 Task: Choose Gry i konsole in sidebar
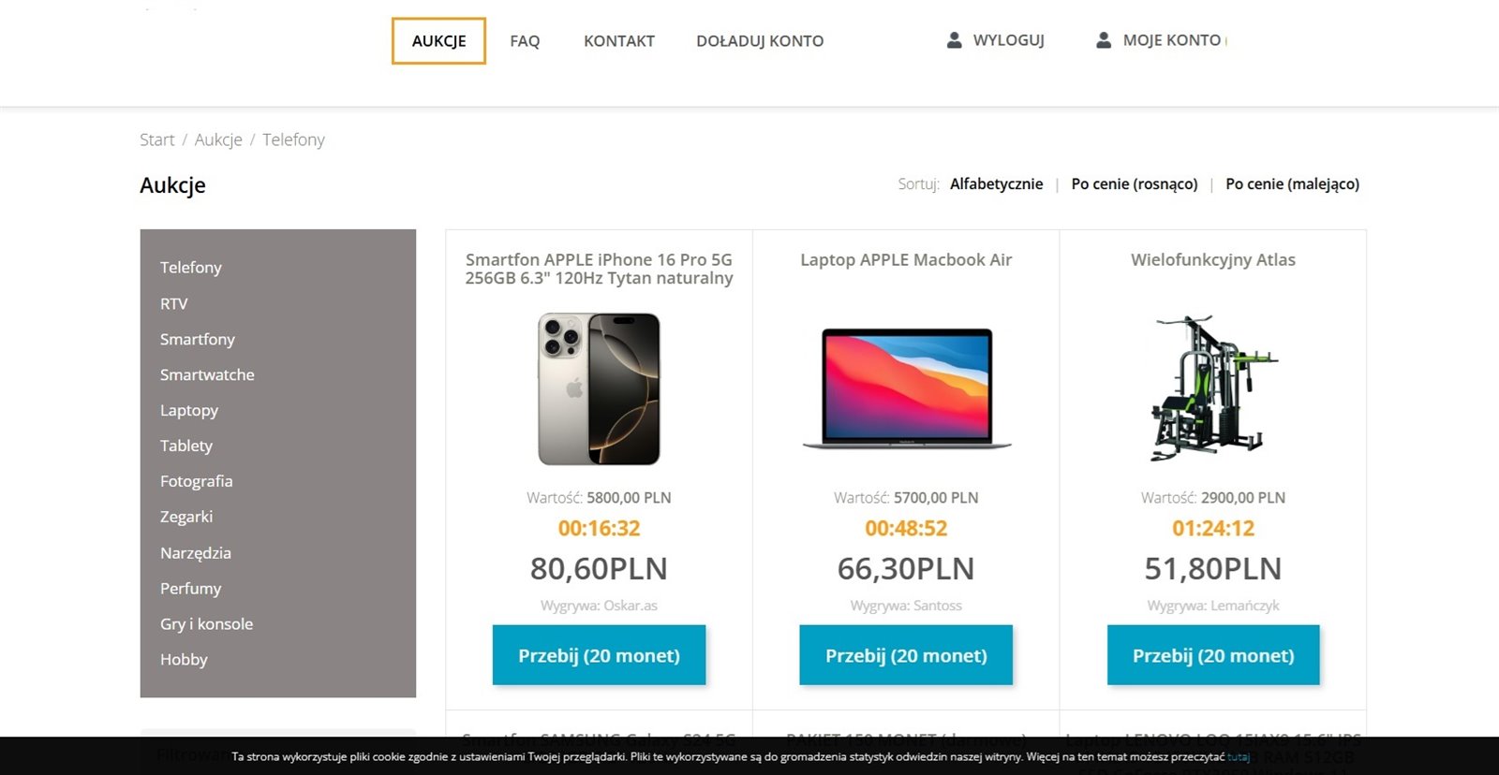click(x=206, y=624)
